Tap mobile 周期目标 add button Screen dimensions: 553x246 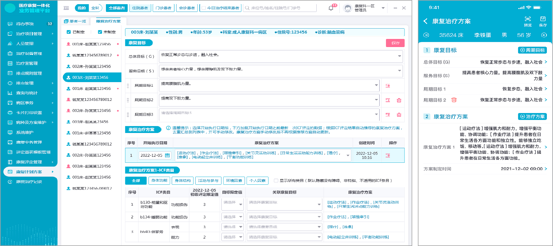point(532,50)
